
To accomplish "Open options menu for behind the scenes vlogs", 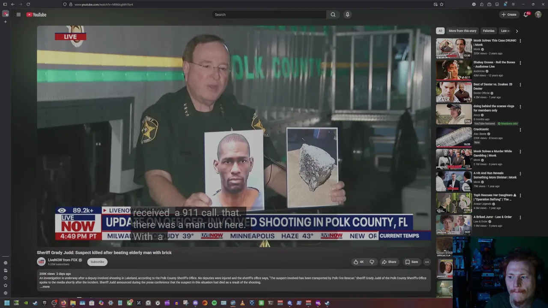I will point(520,107).
